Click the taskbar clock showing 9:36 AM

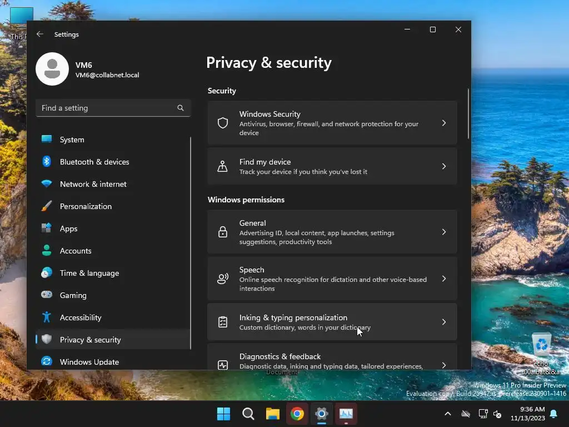click(528, 414)
